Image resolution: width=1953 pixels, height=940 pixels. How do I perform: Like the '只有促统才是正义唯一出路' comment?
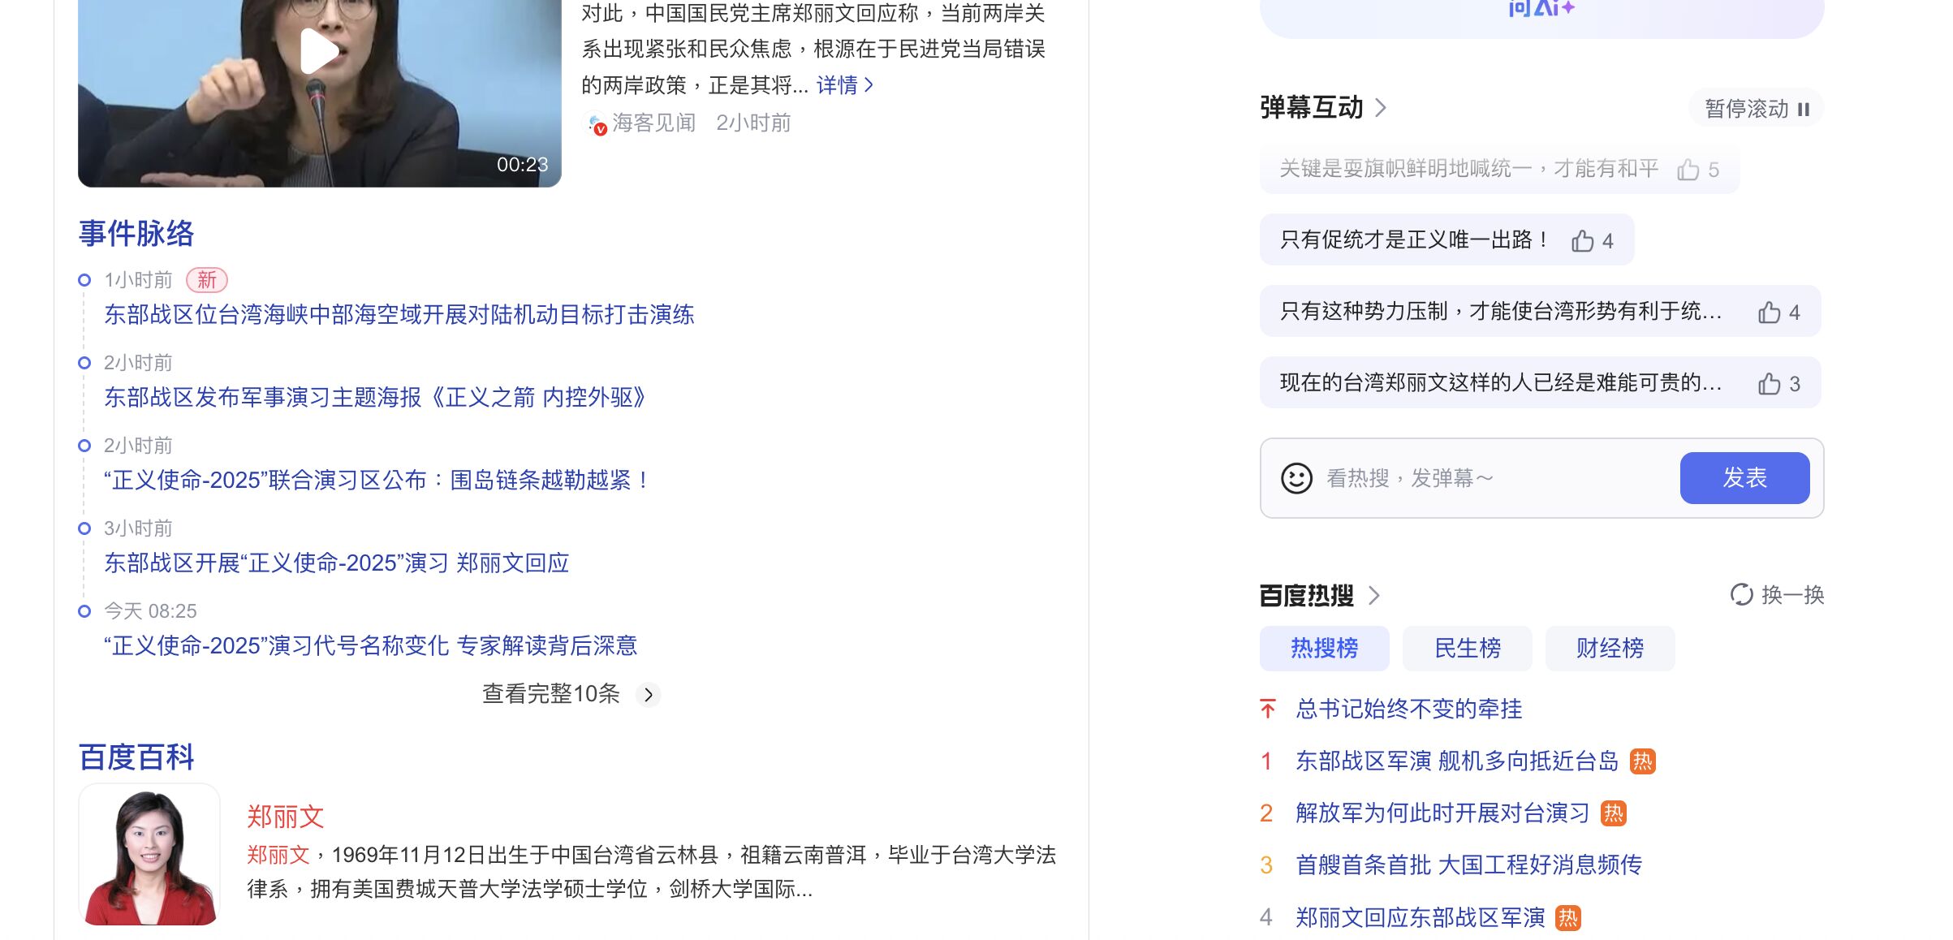tap(1582, 241)
